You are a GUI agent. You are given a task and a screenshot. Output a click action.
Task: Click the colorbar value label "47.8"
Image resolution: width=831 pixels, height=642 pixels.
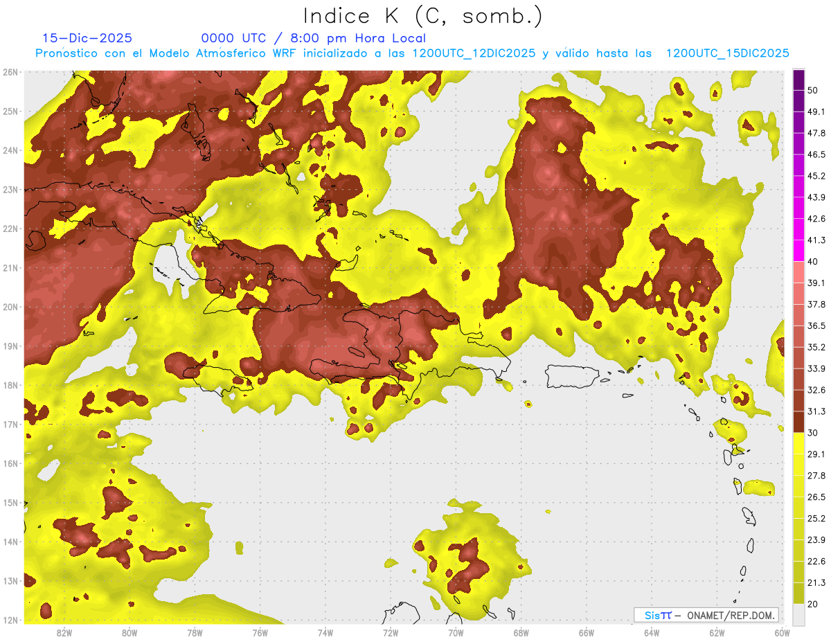(x=816, y=132)
